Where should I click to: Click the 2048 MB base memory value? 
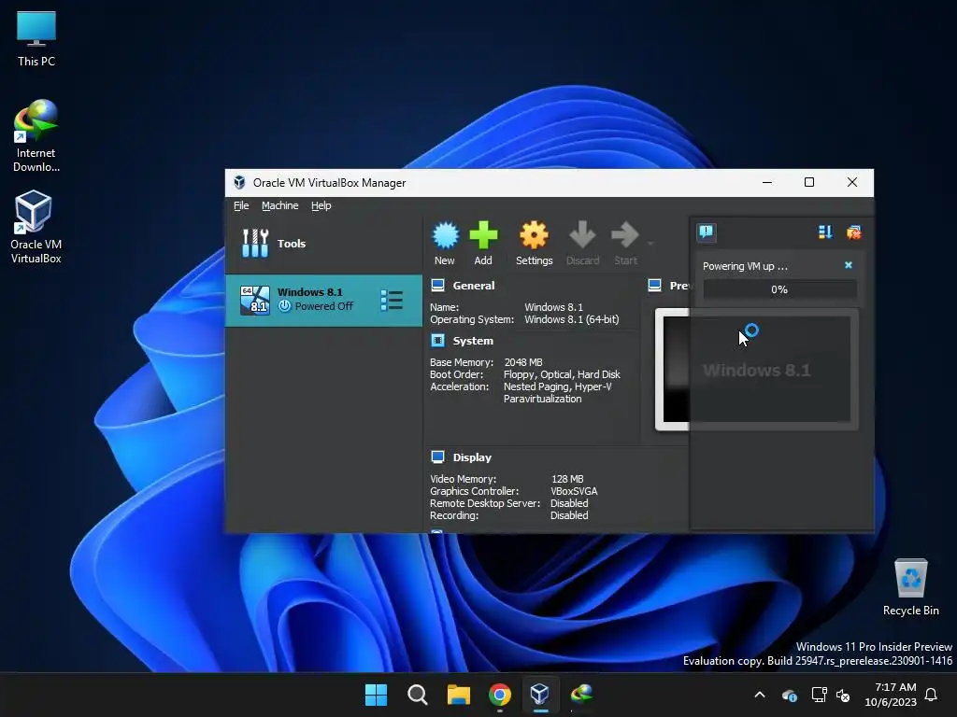523,362
